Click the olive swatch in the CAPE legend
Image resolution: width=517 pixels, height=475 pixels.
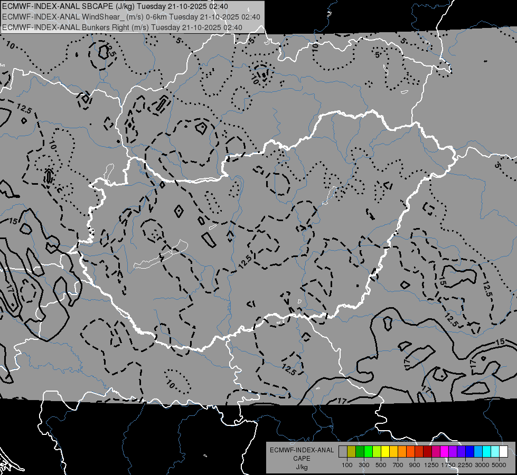point(351,451)
